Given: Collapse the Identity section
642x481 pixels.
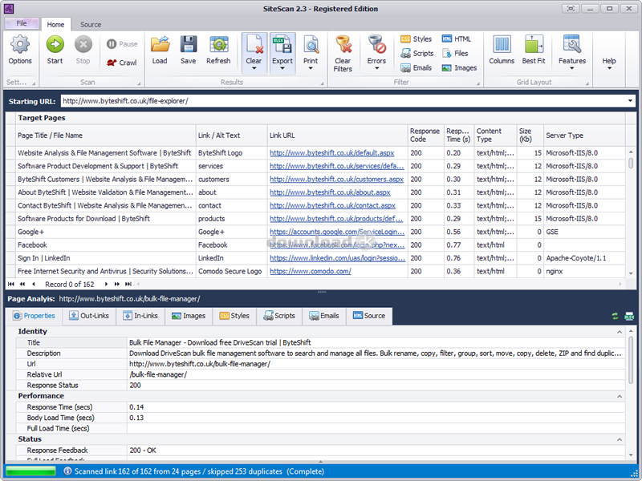Looking at the screenshot, I should tap(620, 332).
